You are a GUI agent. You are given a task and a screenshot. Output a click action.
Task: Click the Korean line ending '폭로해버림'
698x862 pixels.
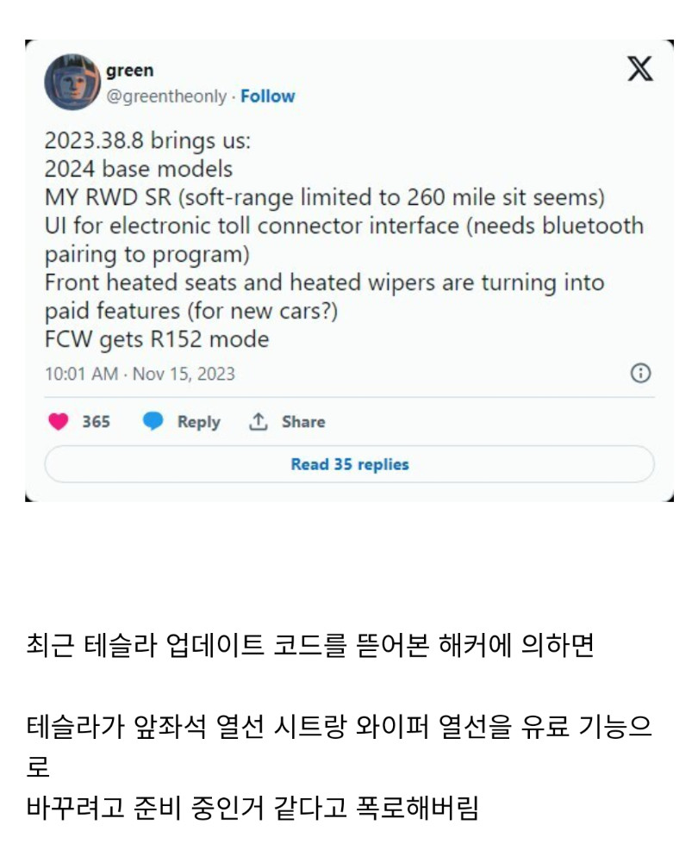(x=253, y=808)
